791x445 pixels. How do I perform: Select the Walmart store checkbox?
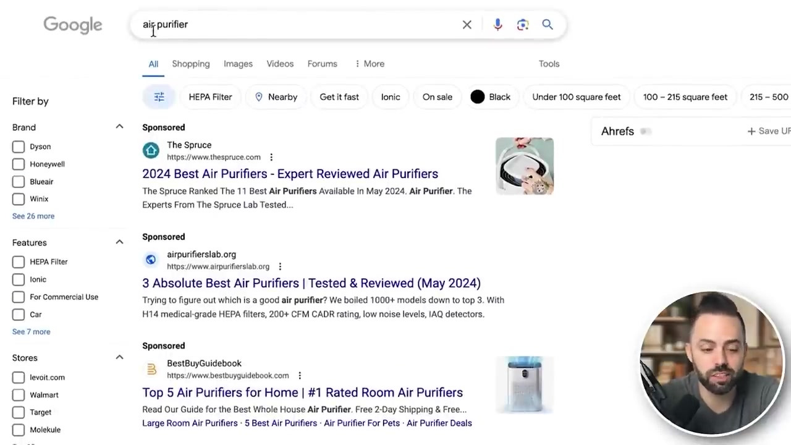pyautogui.click(x=19, y=395)
